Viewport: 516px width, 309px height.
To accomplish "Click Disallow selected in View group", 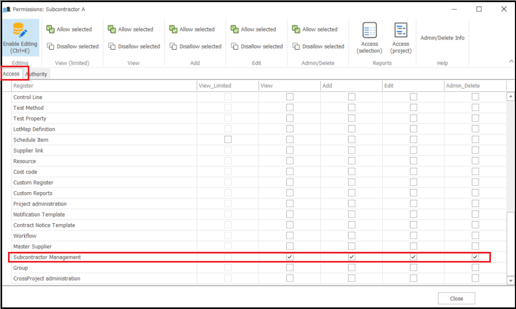I will click(x=134, y=46).
